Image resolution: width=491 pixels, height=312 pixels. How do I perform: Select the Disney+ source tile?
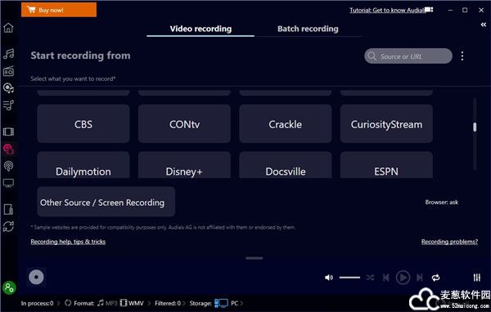[184, 165]
